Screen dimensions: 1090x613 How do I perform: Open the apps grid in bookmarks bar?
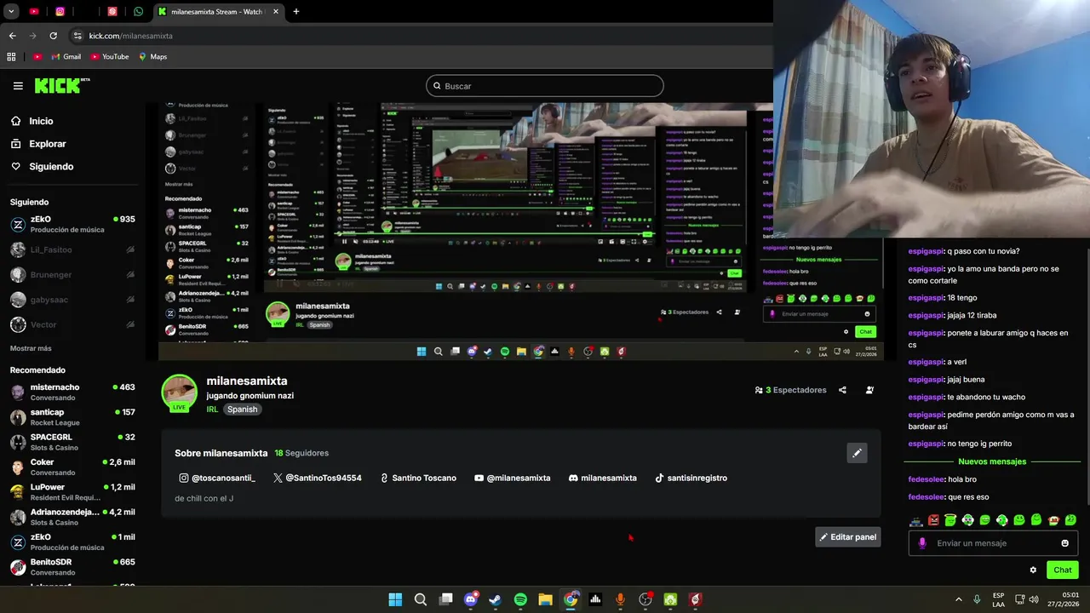point(11,57)
